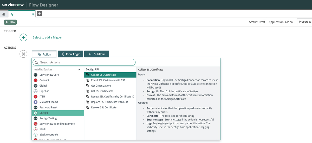Select ServiceNow eBonding Example spoke
The height and width of the screenshot is (143, 312).
pos(57,124)
